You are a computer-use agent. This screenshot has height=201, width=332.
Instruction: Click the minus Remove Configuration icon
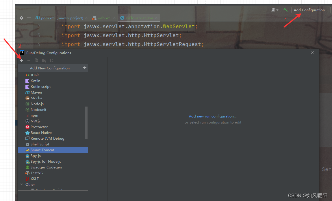[29, 60]
